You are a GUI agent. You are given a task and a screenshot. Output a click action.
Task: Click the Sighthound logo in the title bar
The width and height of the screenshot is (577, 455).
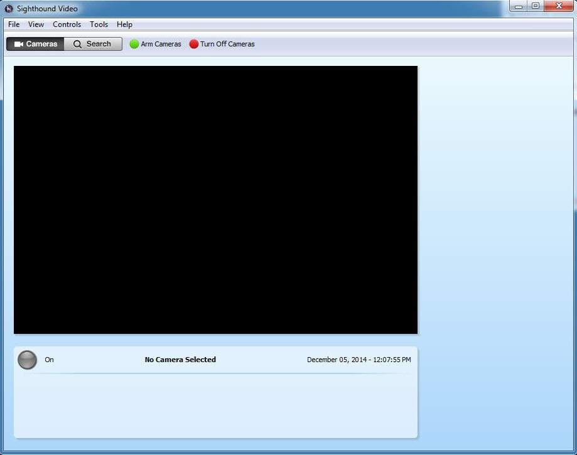(x=8, y=8)
